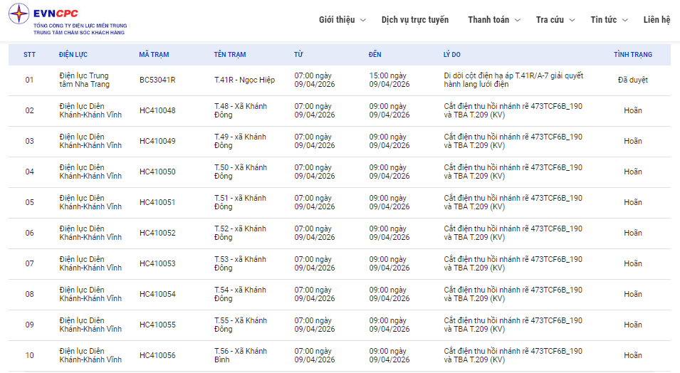Select station code HC410048

(157, 110)
